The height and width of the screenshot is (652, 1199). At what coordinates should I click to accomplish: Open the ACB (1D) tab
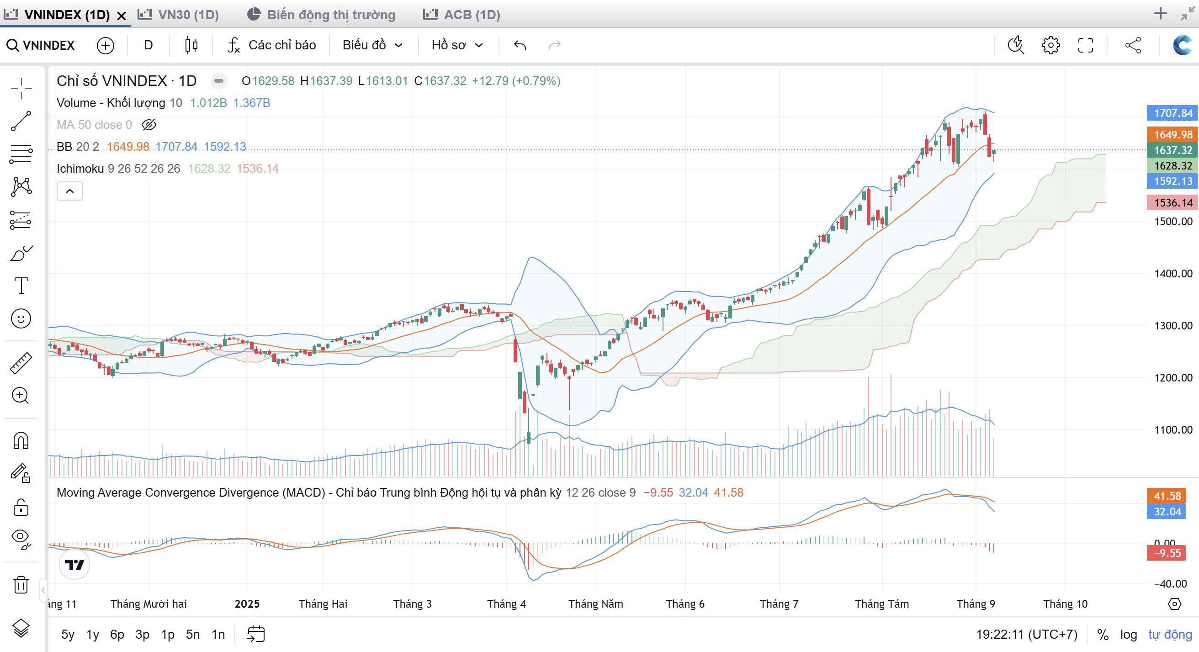tap(462, 15)
